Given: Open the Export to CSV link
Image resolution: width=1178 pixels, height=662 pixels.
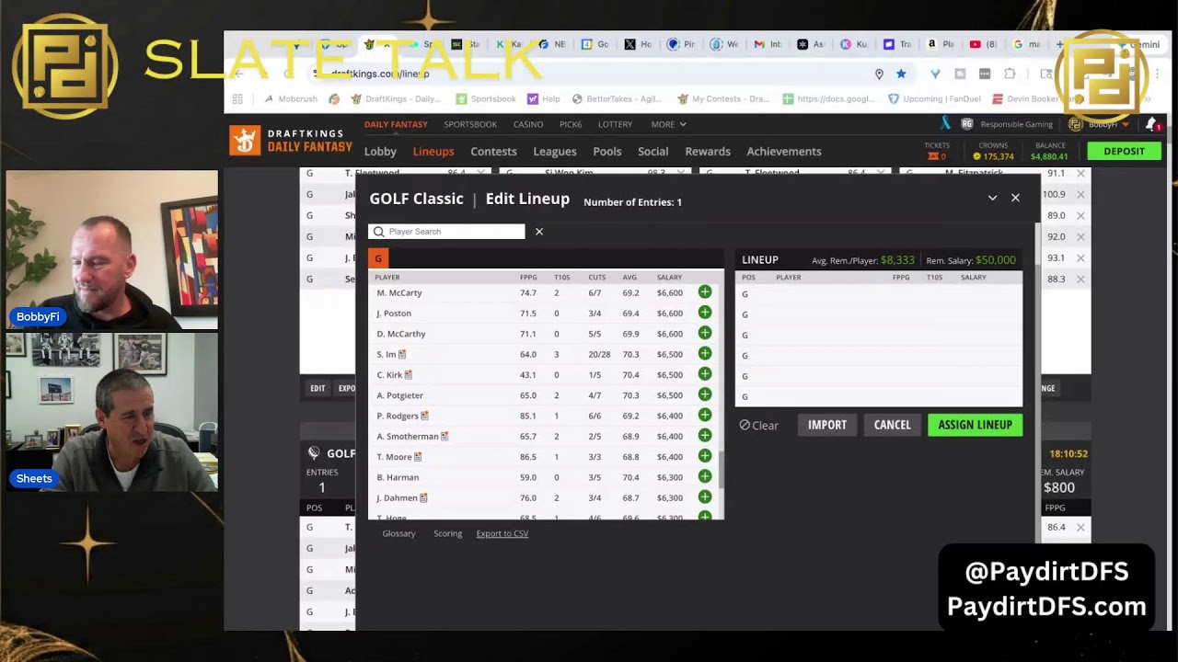Looking at the screenshot, I should [x=502, y=533].
